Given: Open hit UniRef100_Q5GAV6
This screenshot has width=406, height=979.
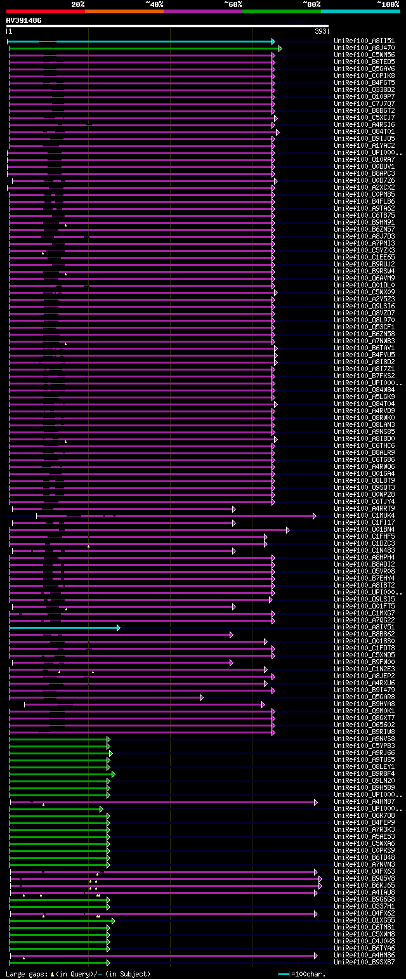Looking at the screenshot, I should click(x=365, y=69).
